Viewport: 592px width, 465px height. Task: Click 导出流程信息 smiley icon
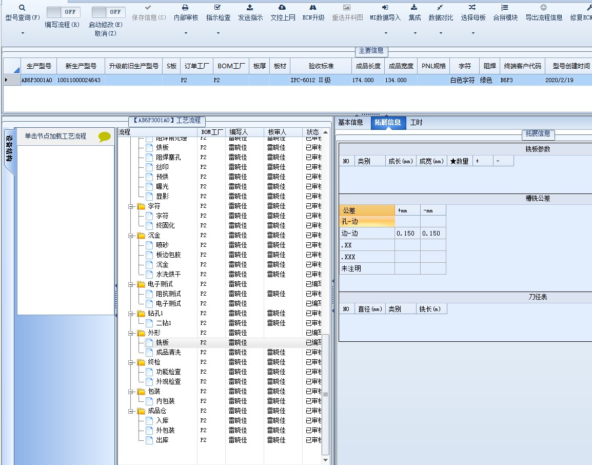click(x=543, y=8)
